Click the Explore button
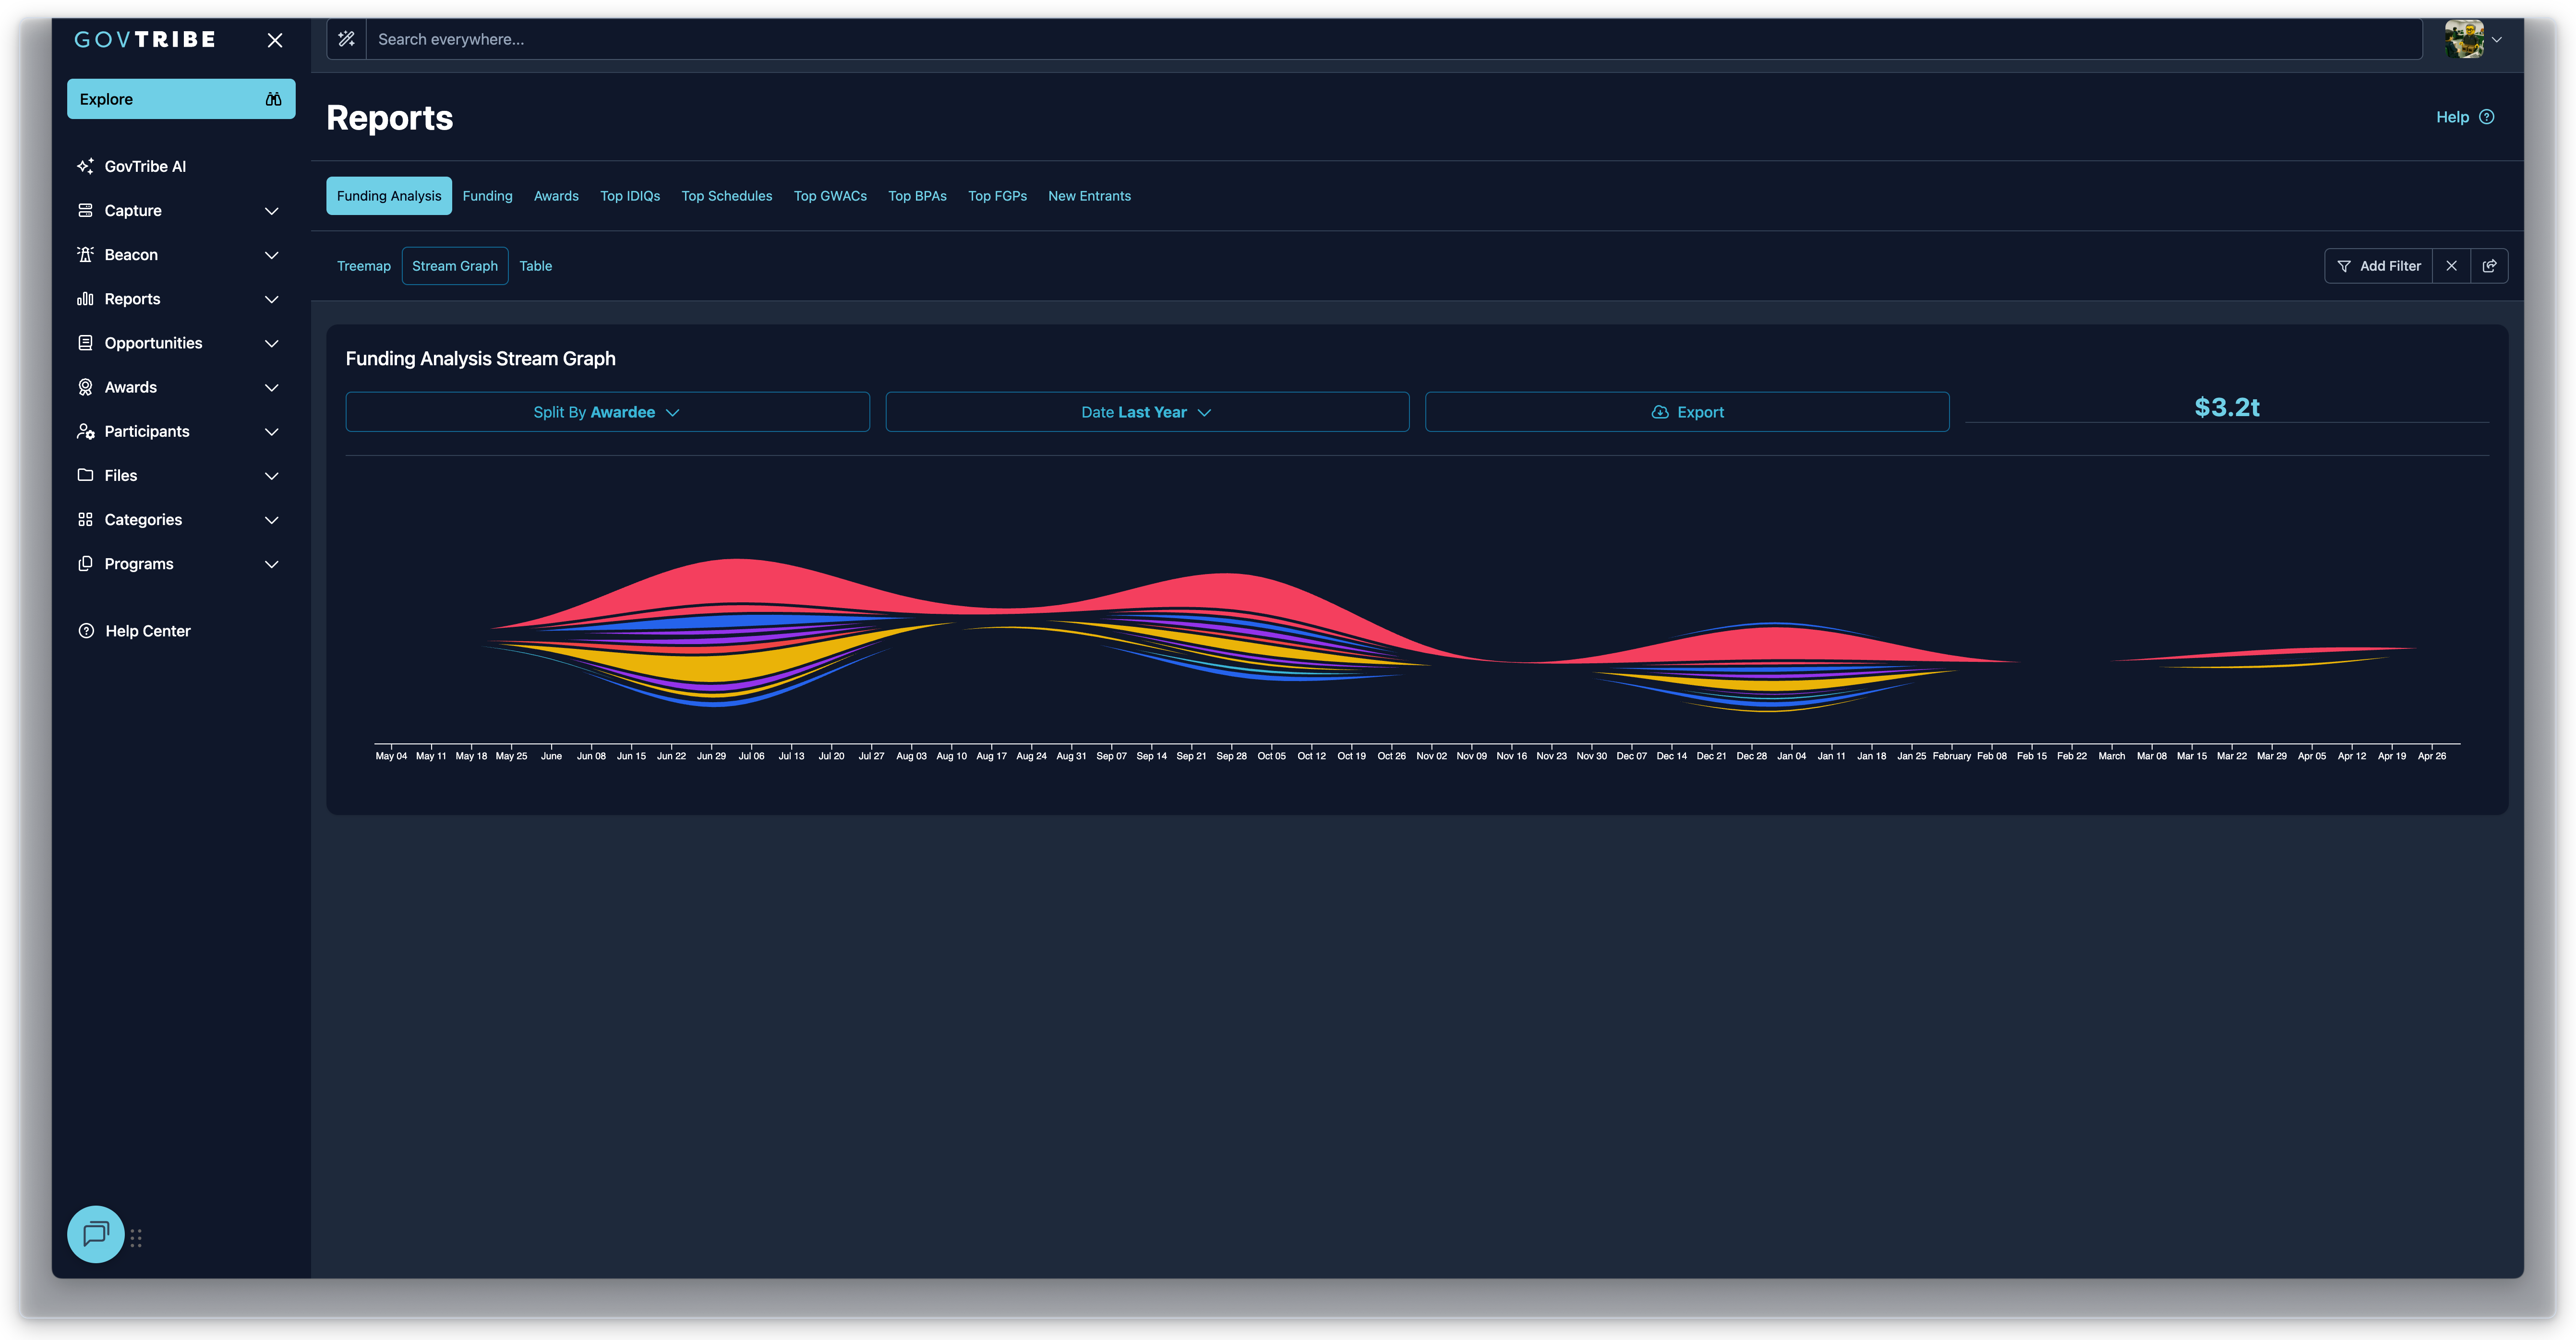2576x1340 pixels. 181,99
